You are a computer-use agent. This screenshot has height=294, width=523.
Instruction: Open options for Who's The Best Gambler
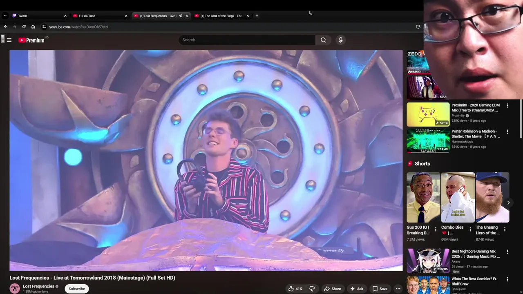pyautogui.click(x=507, y=279)
